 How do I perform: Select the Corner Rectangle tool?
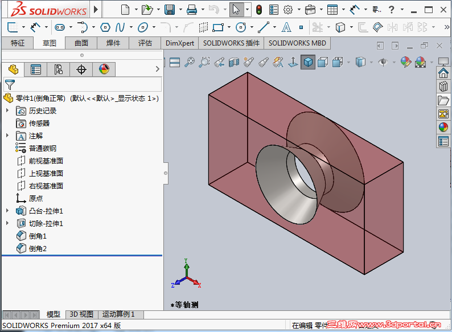click(218, 27)
